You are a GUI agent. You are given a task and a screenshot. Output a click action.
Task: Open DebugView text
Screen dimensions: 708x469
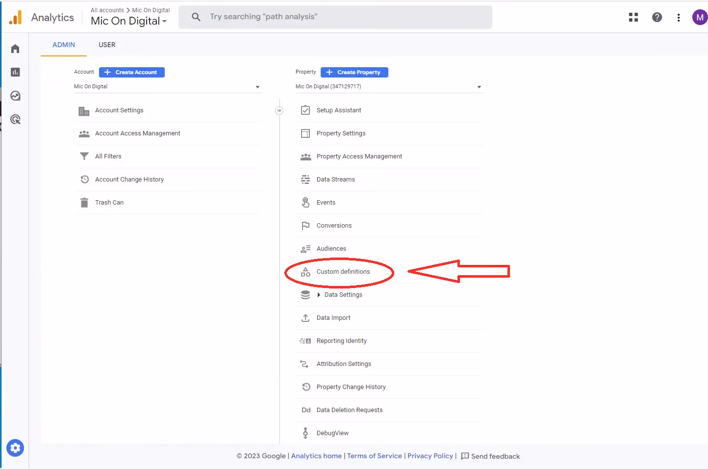(332, 433)
